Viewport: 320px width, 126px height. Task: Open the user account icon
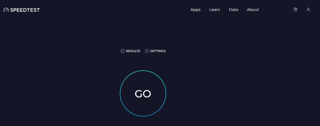pyautogui.click(x=308, y=9)
